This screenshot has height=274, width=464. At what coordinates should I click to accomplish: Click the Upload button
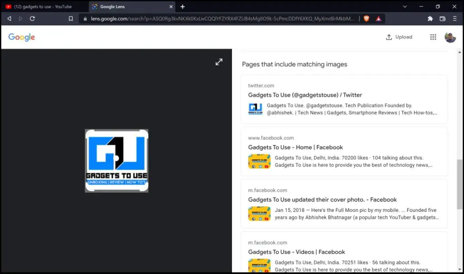(399, 37)
